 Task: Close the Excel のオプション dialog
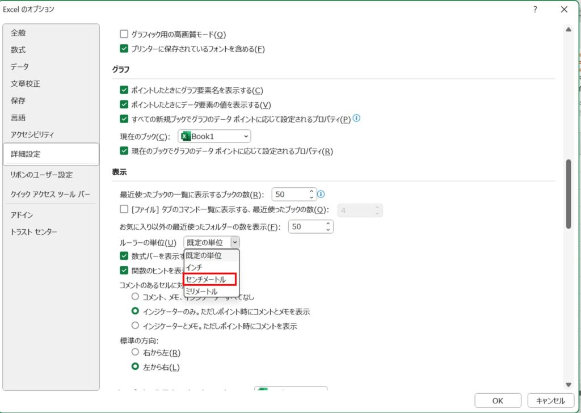pyautogui.click(x=564, y=10)
